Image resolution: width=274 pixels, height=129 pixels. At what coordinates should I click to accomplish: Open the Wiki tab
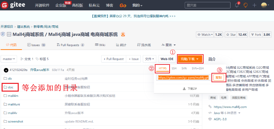pyautogui.click(x=100, y=45)
